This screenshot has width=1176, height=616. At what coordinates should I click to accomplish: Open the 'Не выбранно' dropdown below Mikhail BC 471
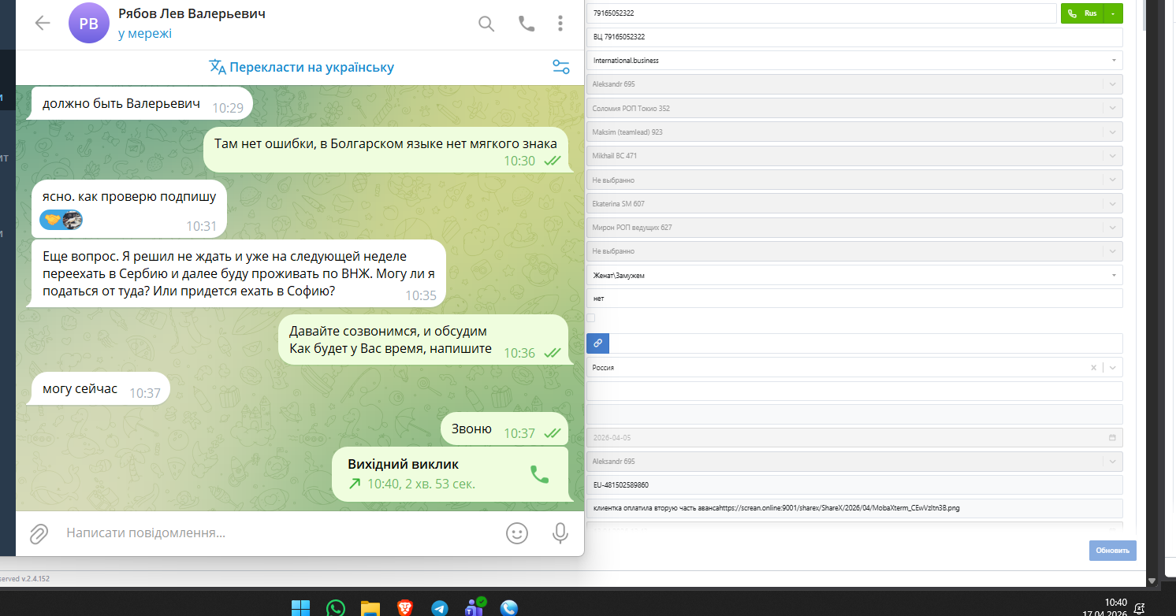[854, 180]
